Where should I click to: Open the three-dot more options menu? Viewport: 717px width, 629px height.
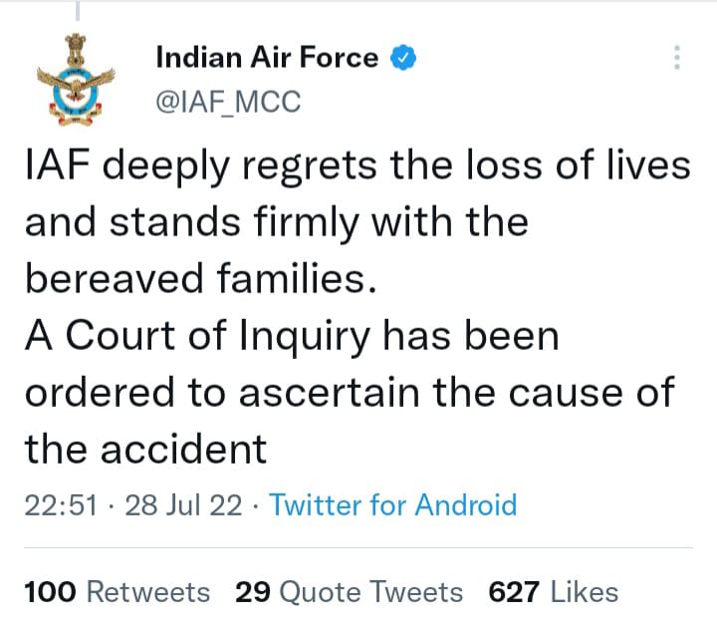coord(677,57)
